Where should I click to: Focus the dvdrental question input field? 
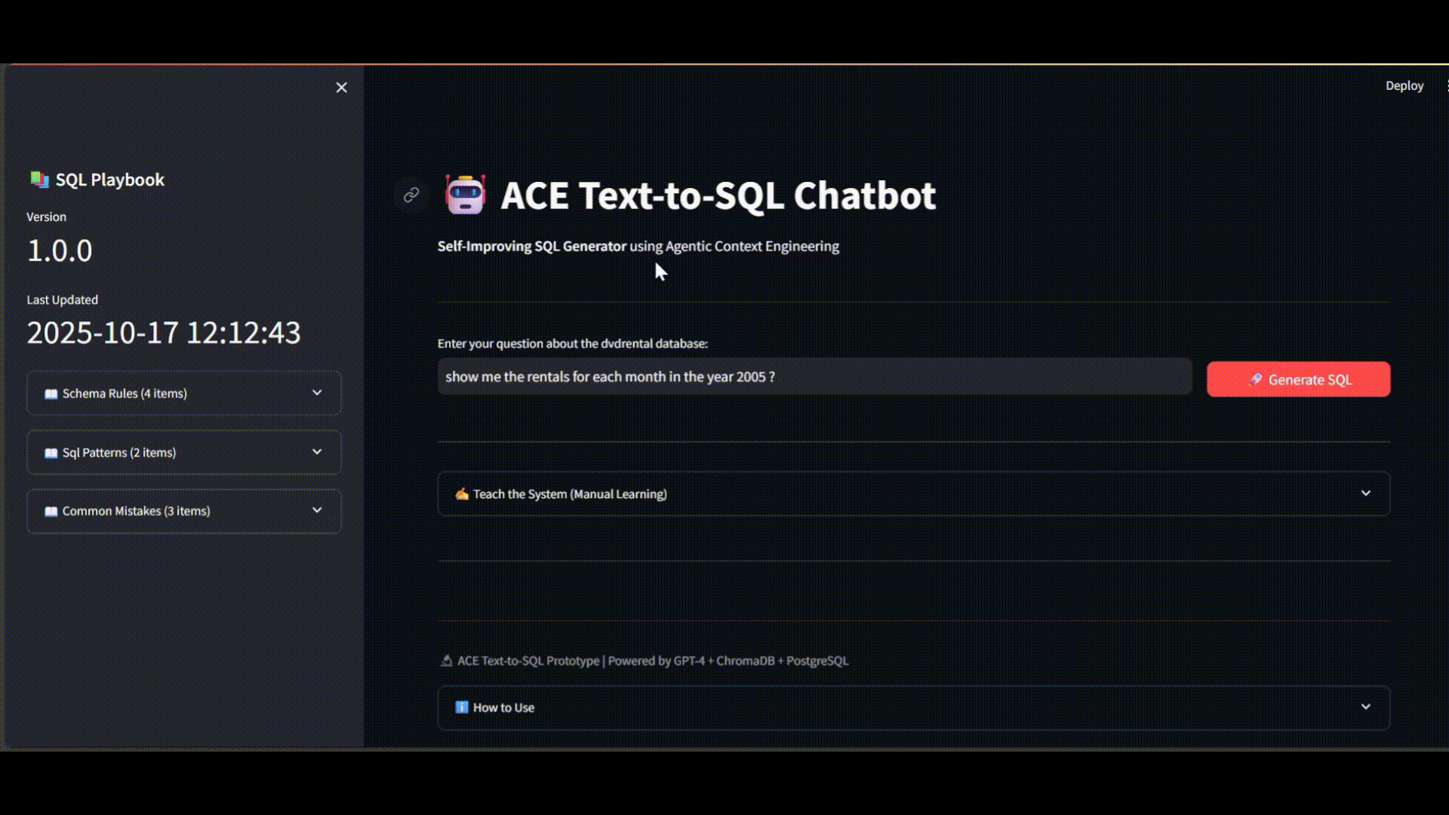click(x=814, y=377)
